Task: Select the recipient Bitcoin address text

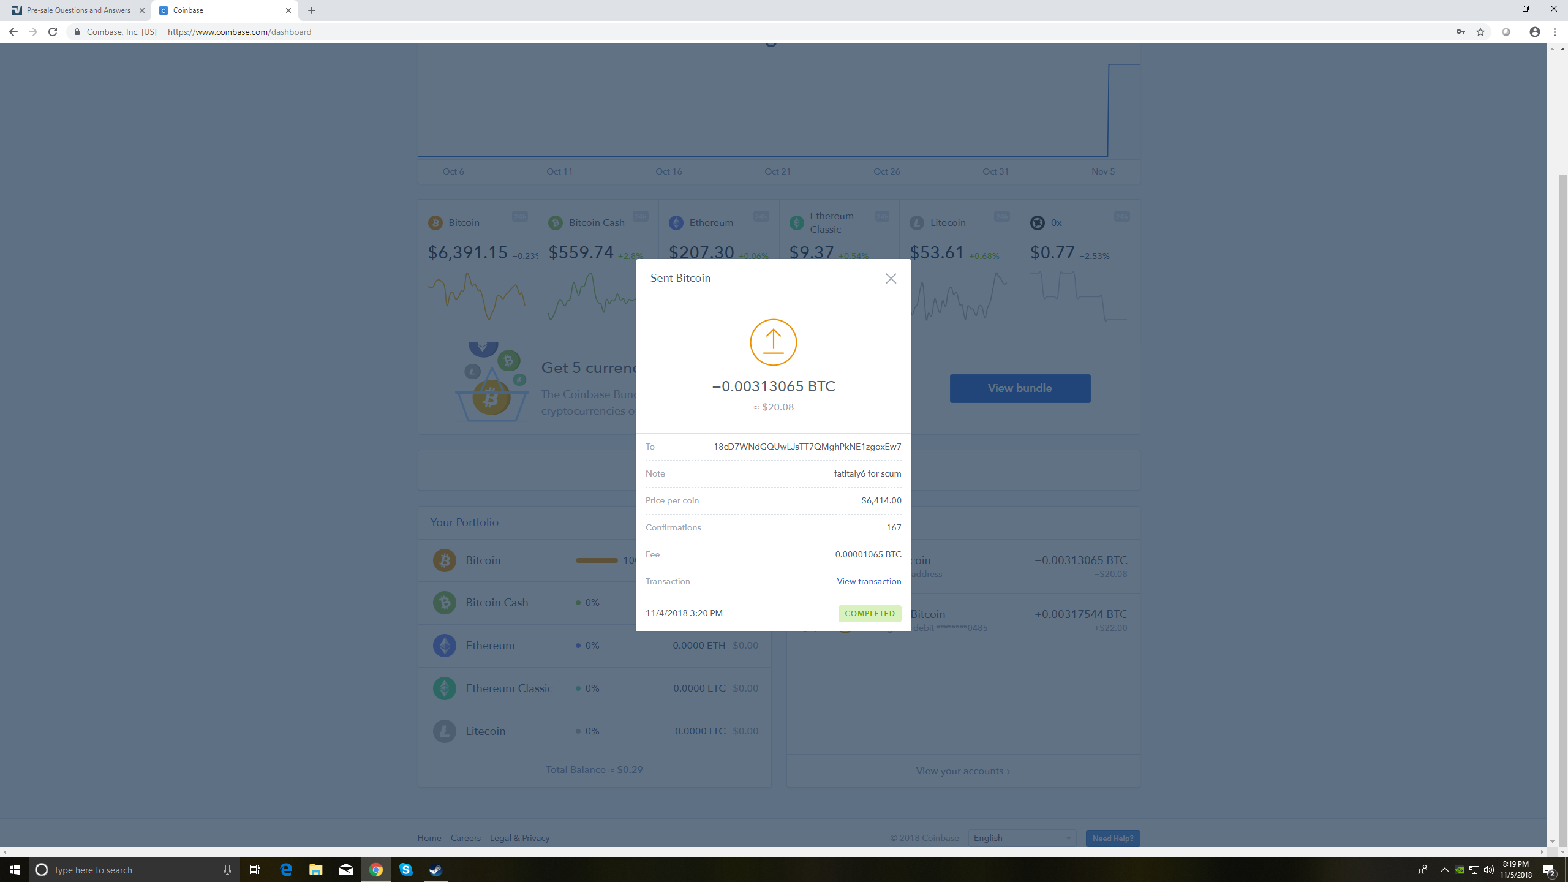Action: [807, 447]
